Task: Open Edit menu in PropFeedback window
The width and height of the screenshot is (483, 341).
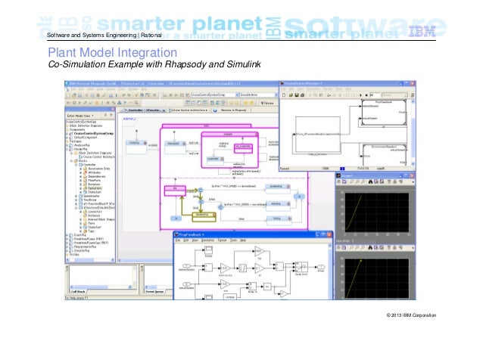Action: 186,240
